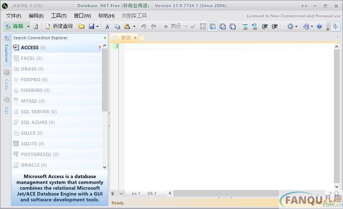Select the SQL AZURE (0) connection group
The image size is (343, 209).
pos(57,122)
